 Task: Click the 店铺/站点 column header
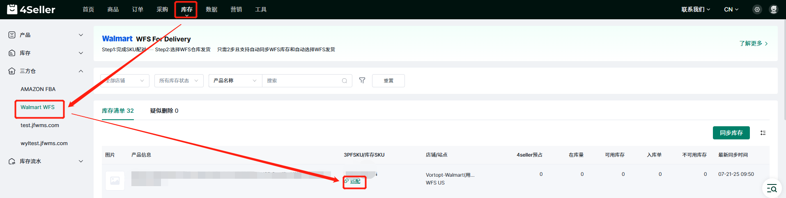coord(437,155)
